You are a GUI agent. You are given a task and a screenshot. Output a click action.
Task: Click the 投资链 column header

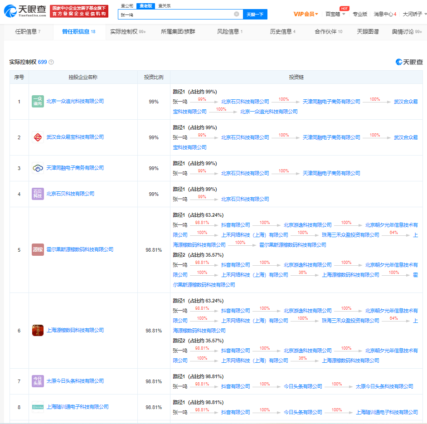[x=296, y=77]
